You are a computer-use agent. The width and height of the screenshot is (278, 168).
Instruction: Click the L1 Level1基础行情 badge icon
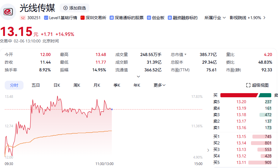(46, 18)
